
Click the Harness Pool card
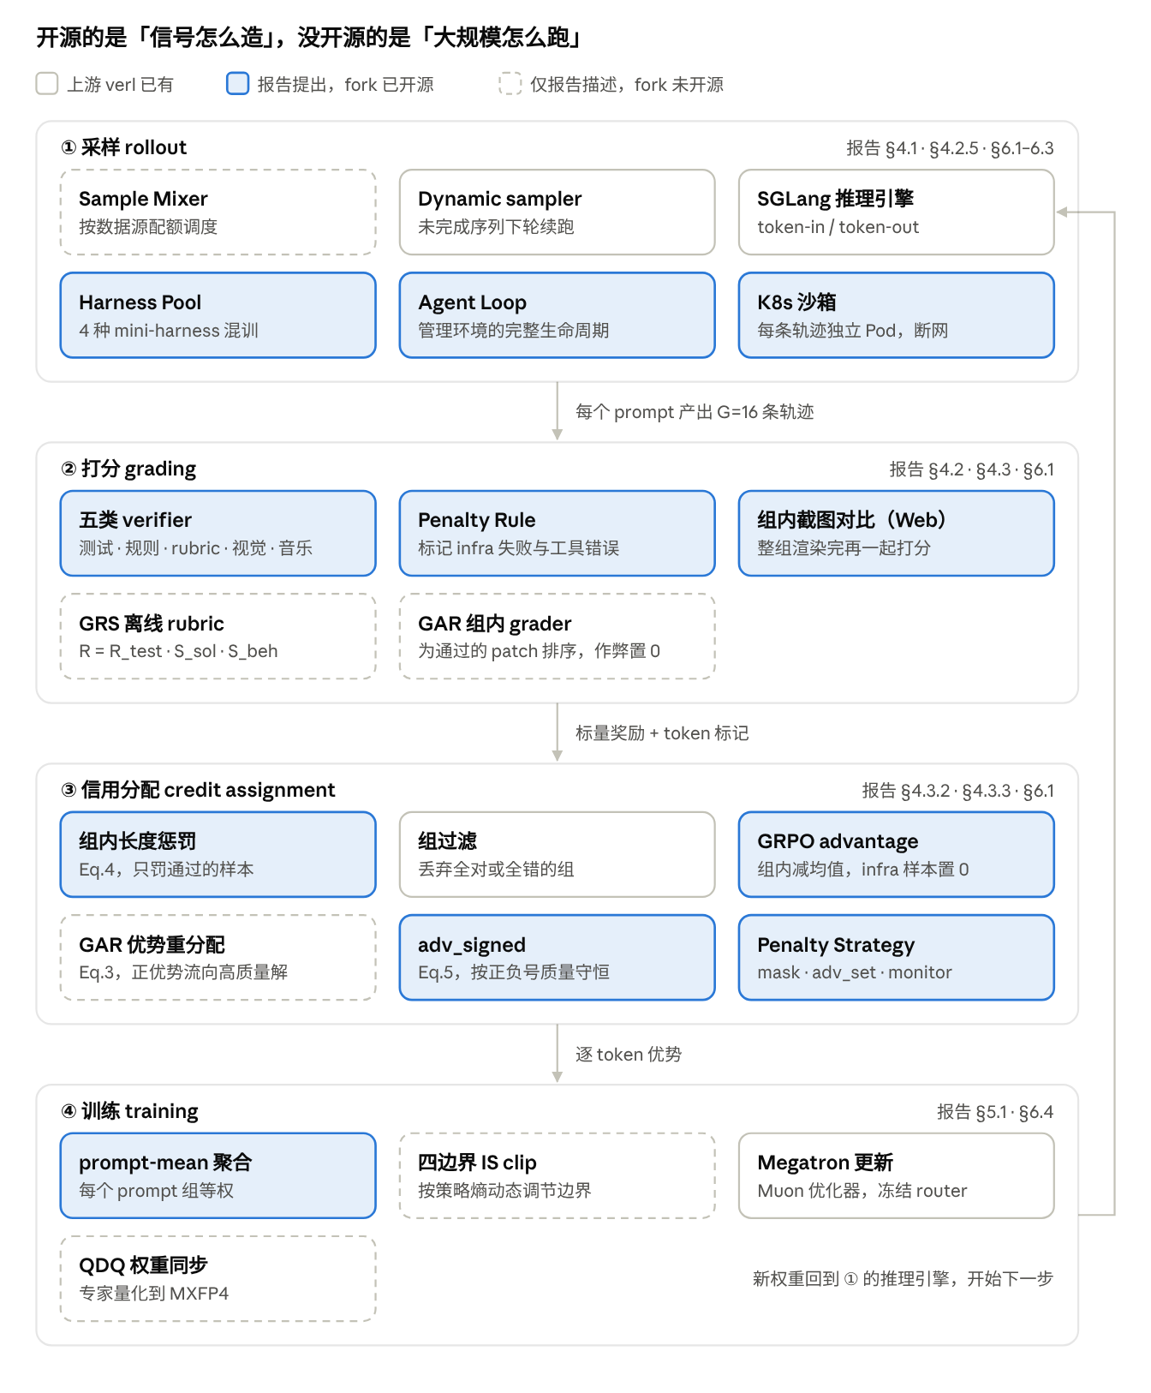pyautogui.click(x=218, y=315)
